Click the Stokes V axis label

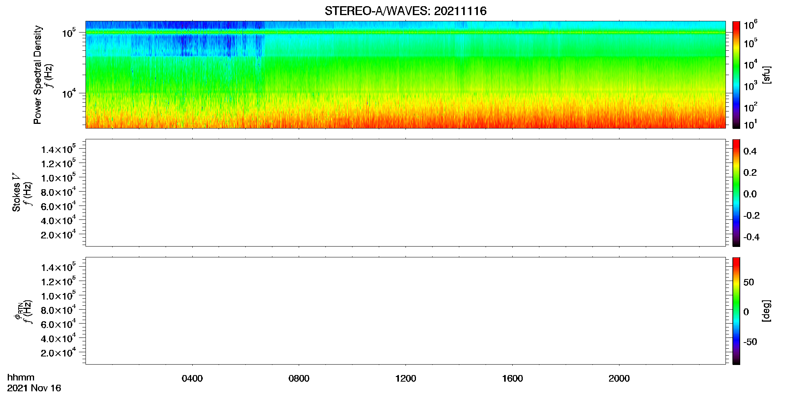click(x=16, y=192)
